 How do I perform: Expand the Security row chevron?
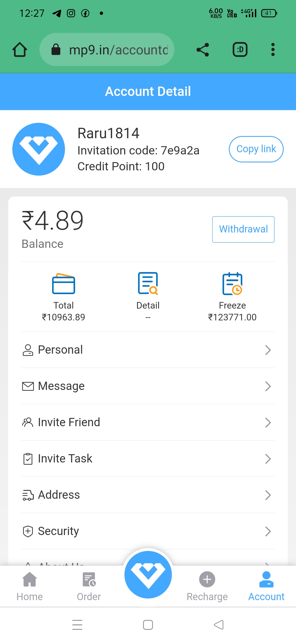coord(268,531)
